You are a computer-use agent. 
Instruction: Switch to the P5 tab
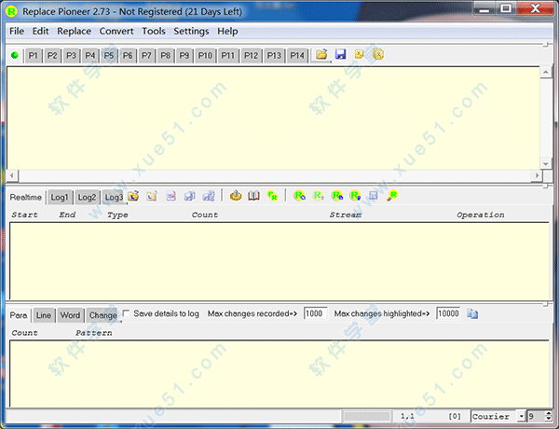coord(109,56)
